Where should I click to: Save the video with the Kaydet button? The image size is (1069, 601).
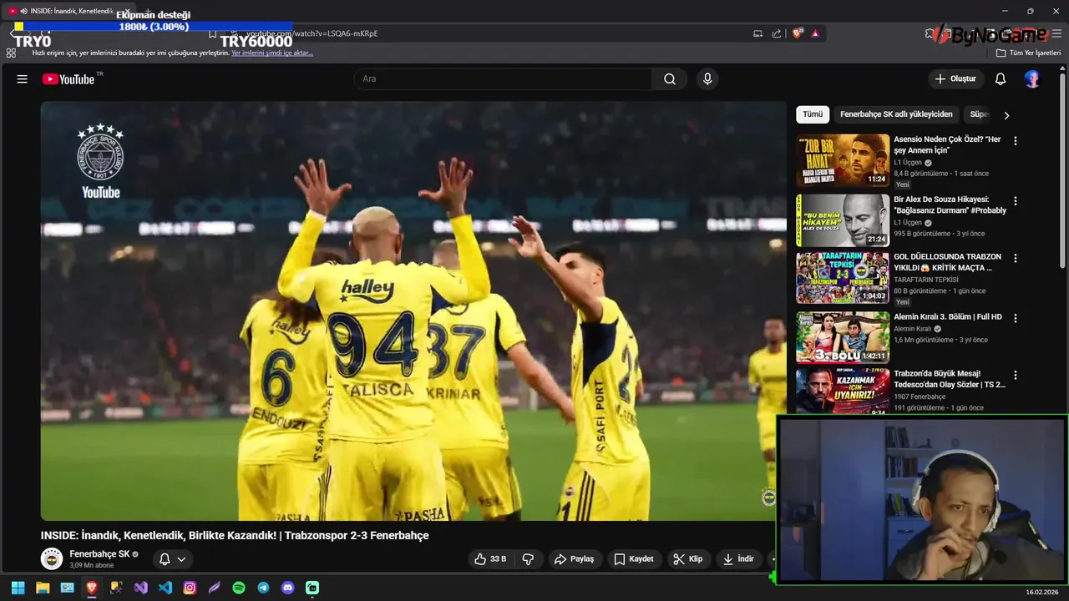click(x=634, y=559)
